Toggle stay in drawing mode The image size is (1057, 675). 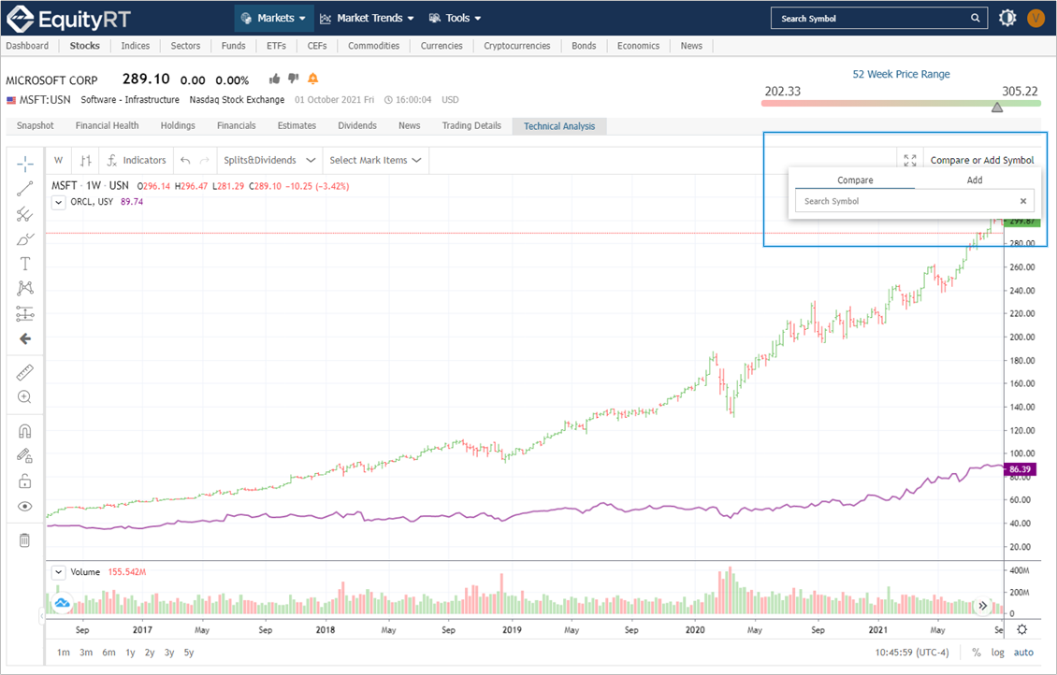25,456
